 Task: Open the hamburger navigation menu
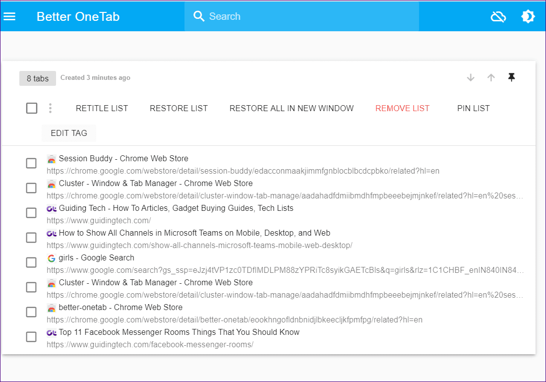[x=9, y=16]
